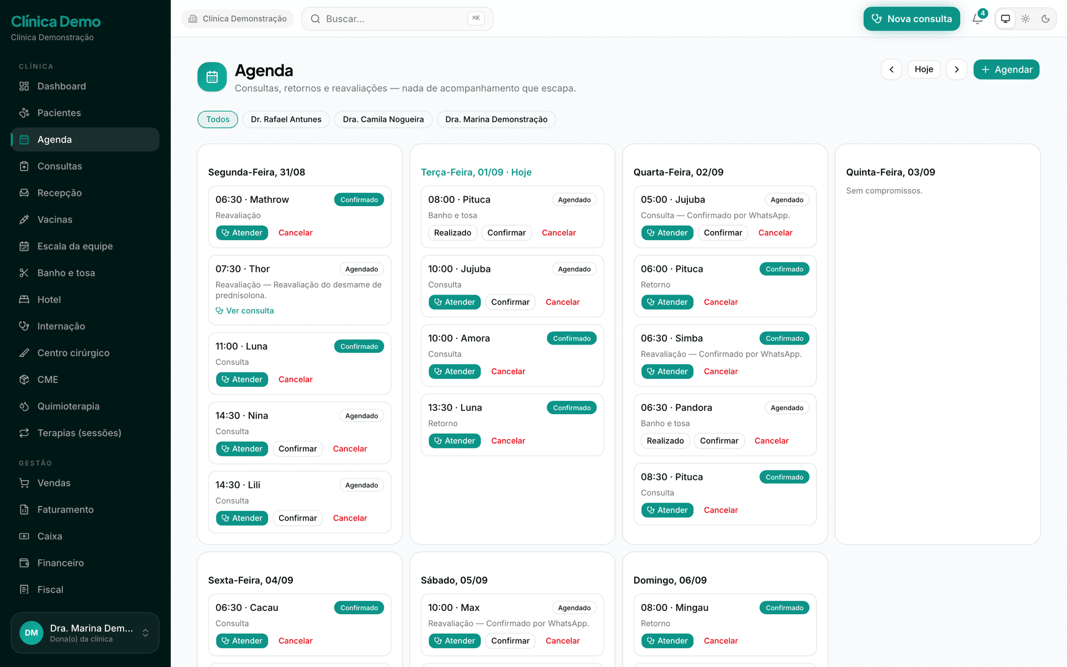This screenshot has height=667, width=1067.
Task: Switch to system theme monitor icon
Action: click(x=1005, y=19)
